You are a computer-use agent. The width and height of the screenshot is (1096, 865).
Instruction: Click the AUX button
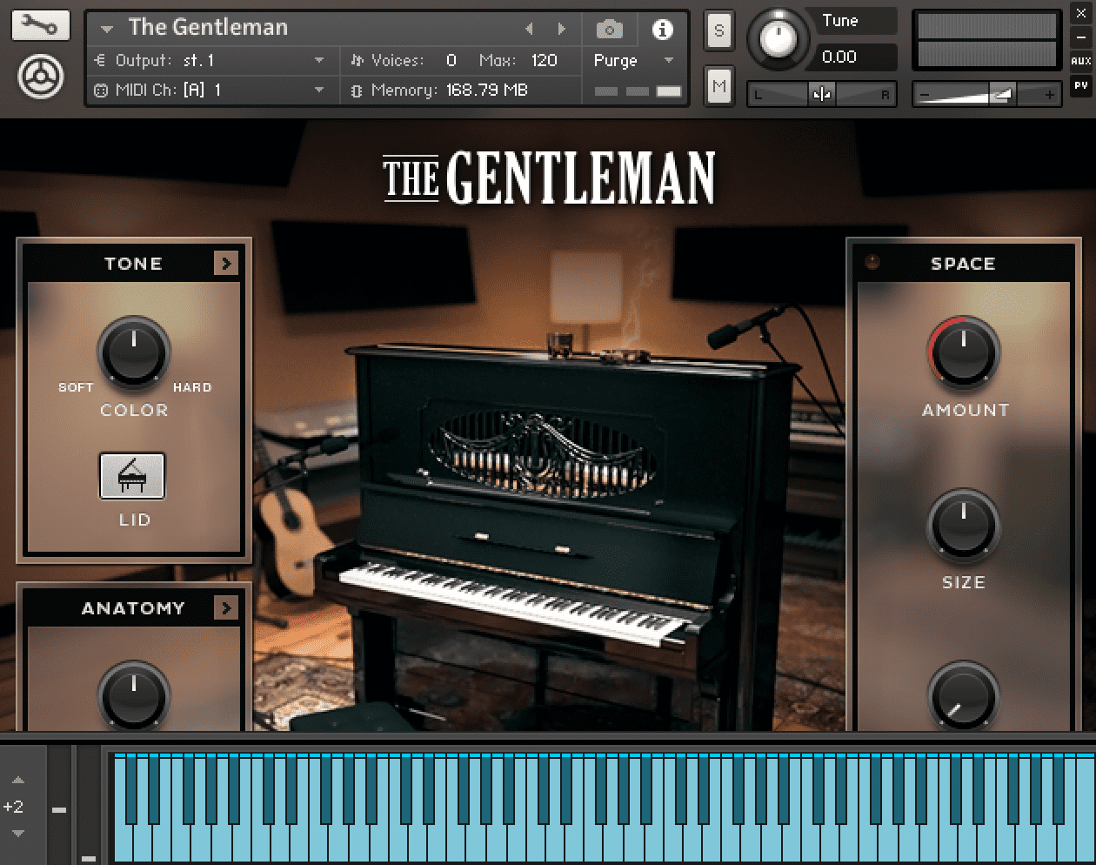[x=1080, y=61]
